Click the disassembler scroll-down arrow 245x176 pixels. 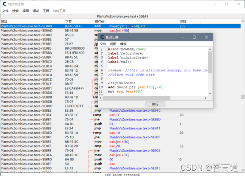click(x=243, y=170)
